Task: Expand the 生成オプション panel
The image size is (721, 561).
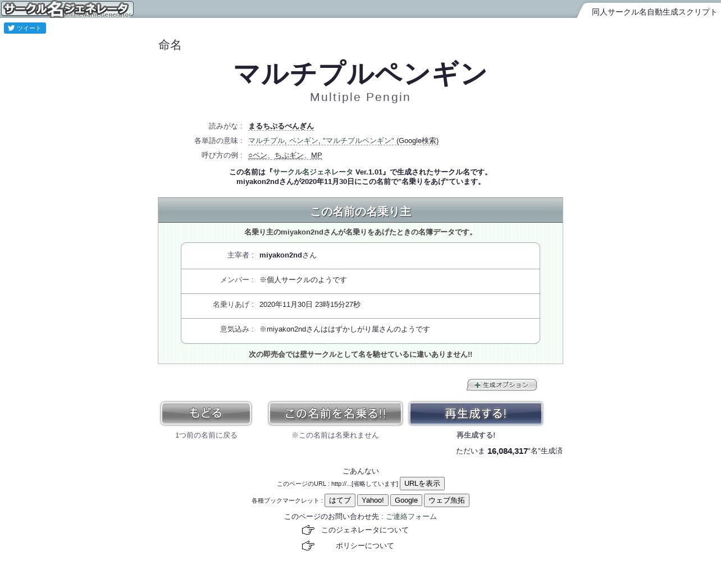Action: click(x=501, y=385)
